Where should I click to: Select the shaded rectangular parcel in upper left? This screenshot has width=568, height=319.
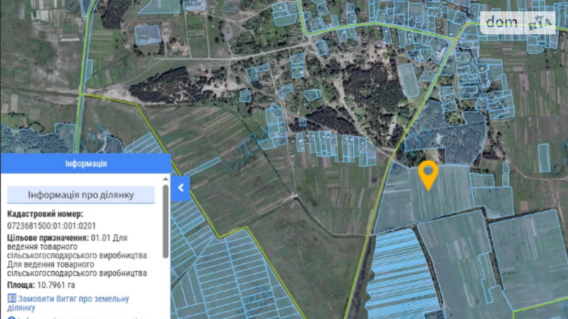click(148, 35)
